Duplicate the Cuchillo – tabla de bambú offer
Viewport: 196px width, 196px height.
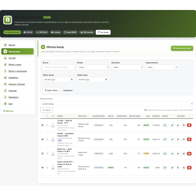coord(183,125)
